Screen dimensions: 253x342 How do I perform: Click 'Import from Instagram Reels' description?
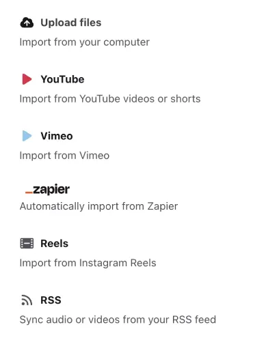pyautogui.click(x=88, y=263)
